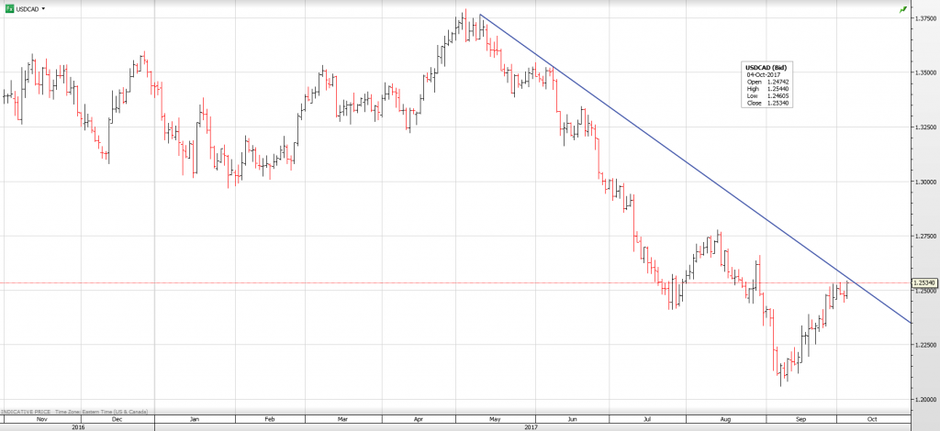The image size is (940, 431).
Task: Click the 1.37500 price axis label
Action: [923, 18]
